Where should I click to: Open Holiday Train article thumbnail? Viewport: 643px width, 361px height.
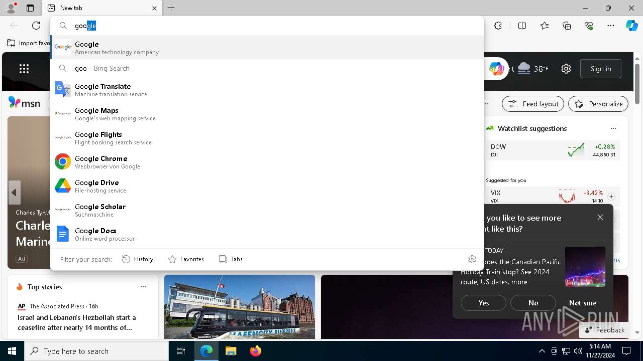[585, 266]
